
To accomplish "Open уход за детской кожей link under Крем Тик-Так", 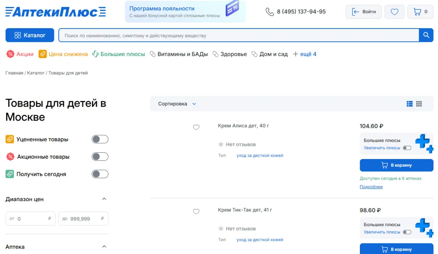I will [260, 240].
